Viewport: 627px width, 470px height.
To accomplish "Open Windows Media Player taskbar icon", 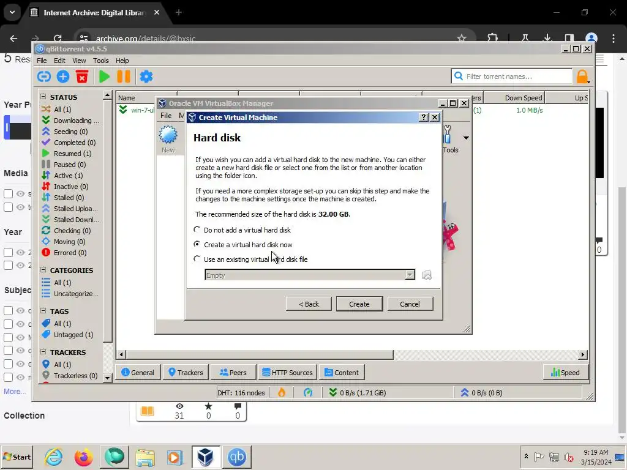I will click(175, 457).
